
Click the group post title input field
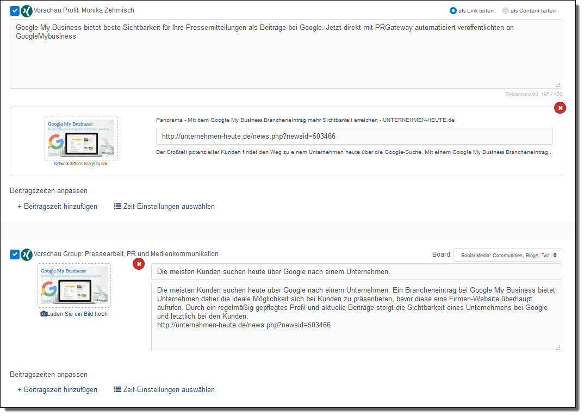(x=356, y=271)
